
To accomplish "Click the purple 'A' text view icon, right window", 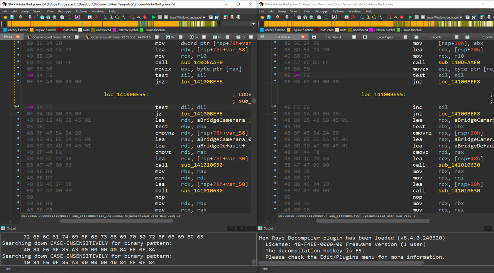I will (x=335, y=17).
